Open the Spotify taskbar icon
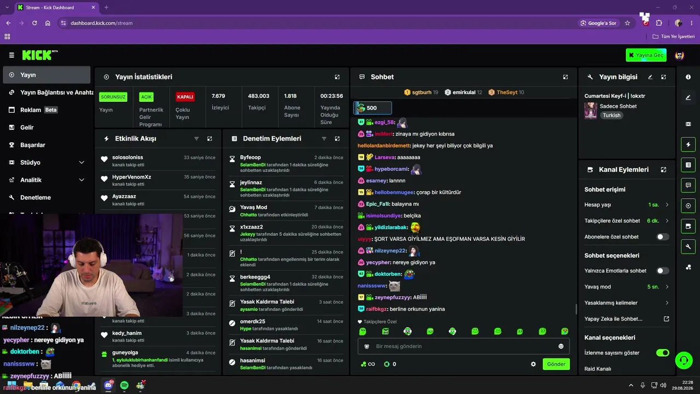Viewport: 700px width, 394px height. pos(124,386)
